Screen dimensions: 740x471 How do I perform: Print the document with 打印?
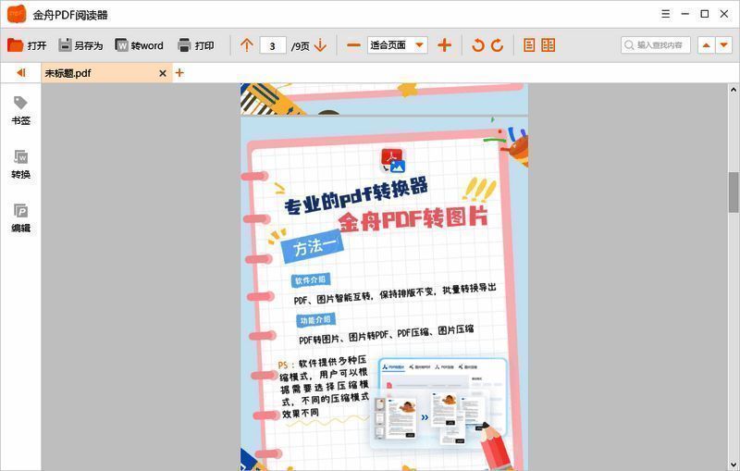click(x=196, y=45)
